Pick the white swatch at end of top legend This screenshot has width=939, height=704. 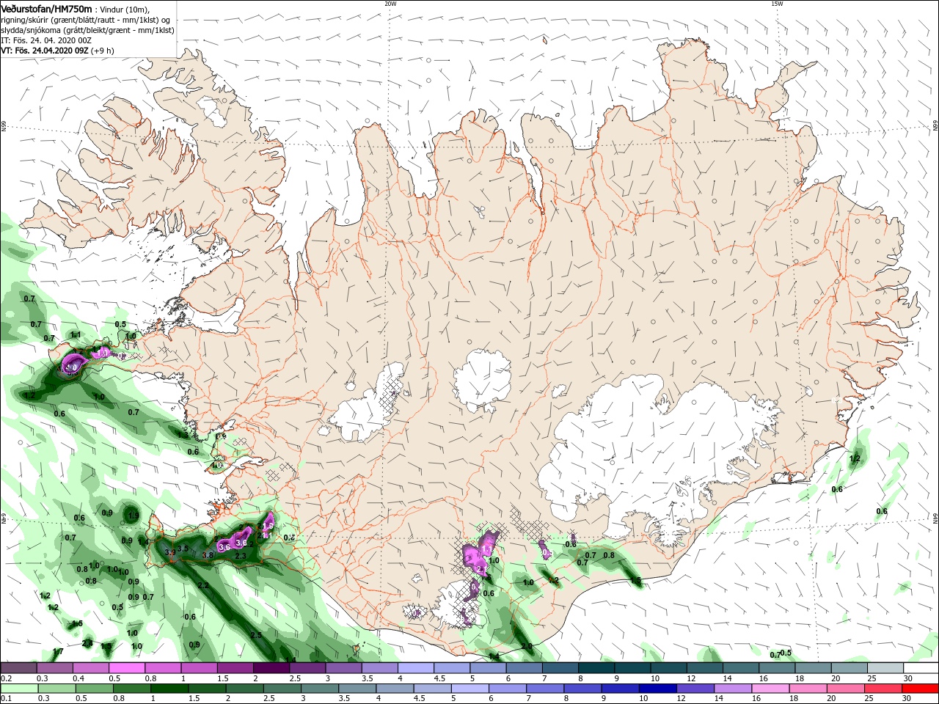click(x=920, y=668)
